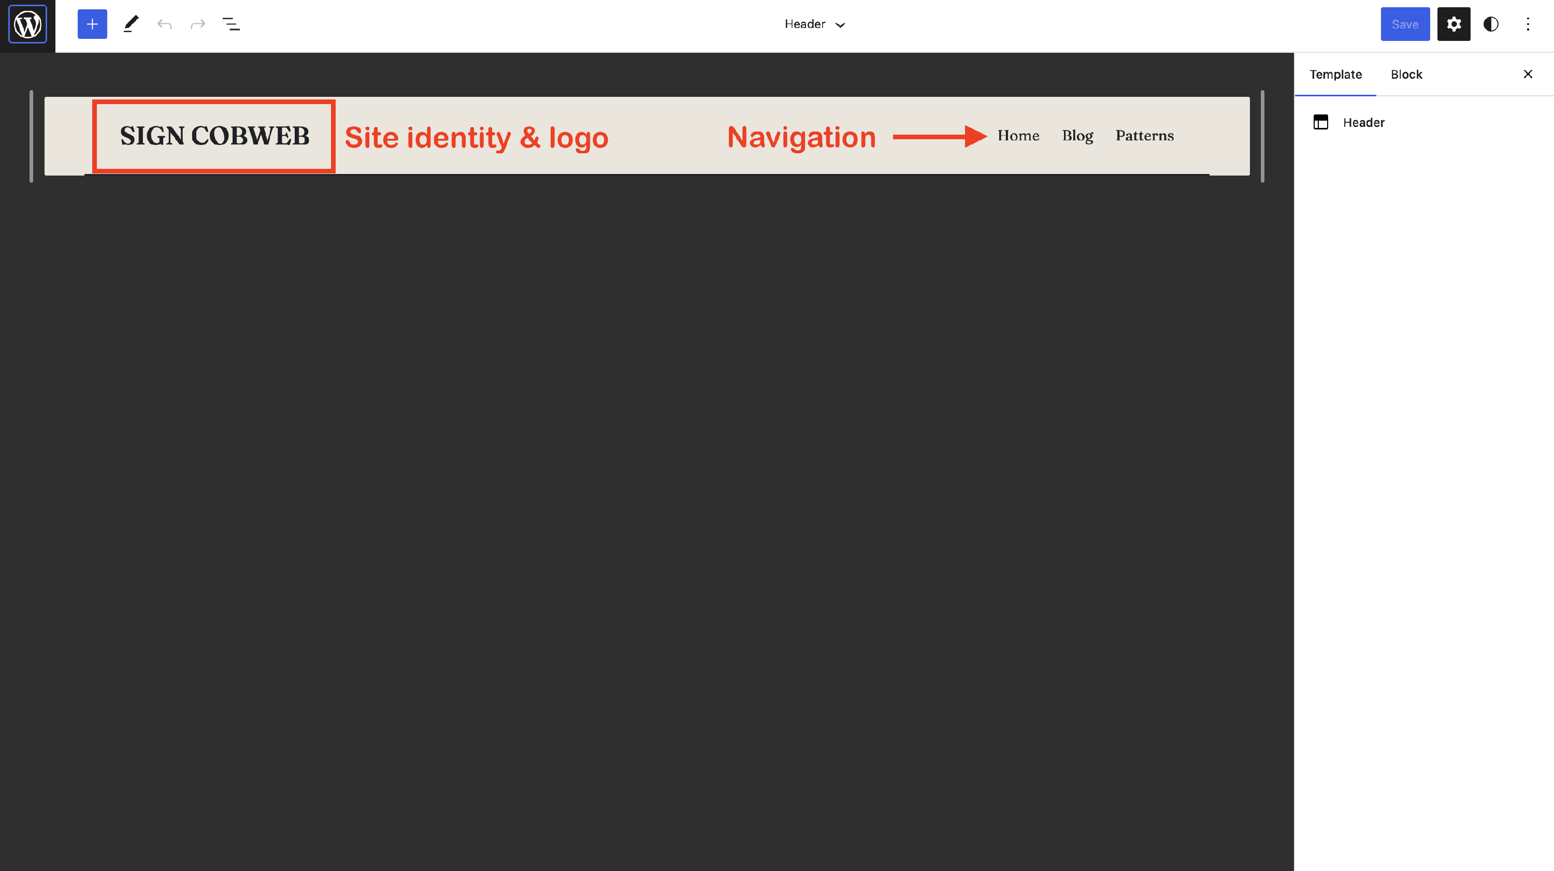Switch to the Block tab

pos(1406,74)
